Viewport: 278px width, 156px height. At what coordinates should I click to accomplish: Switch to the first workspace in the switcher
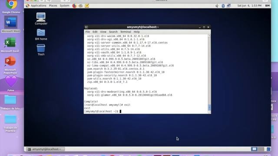pos(254,149)
